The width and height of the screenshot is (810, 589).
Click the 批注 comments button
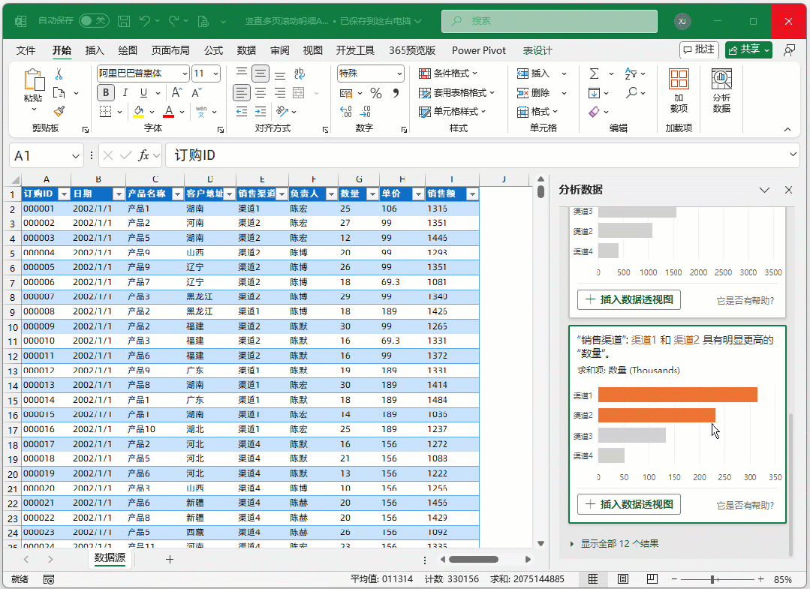[x=699, y=50]
